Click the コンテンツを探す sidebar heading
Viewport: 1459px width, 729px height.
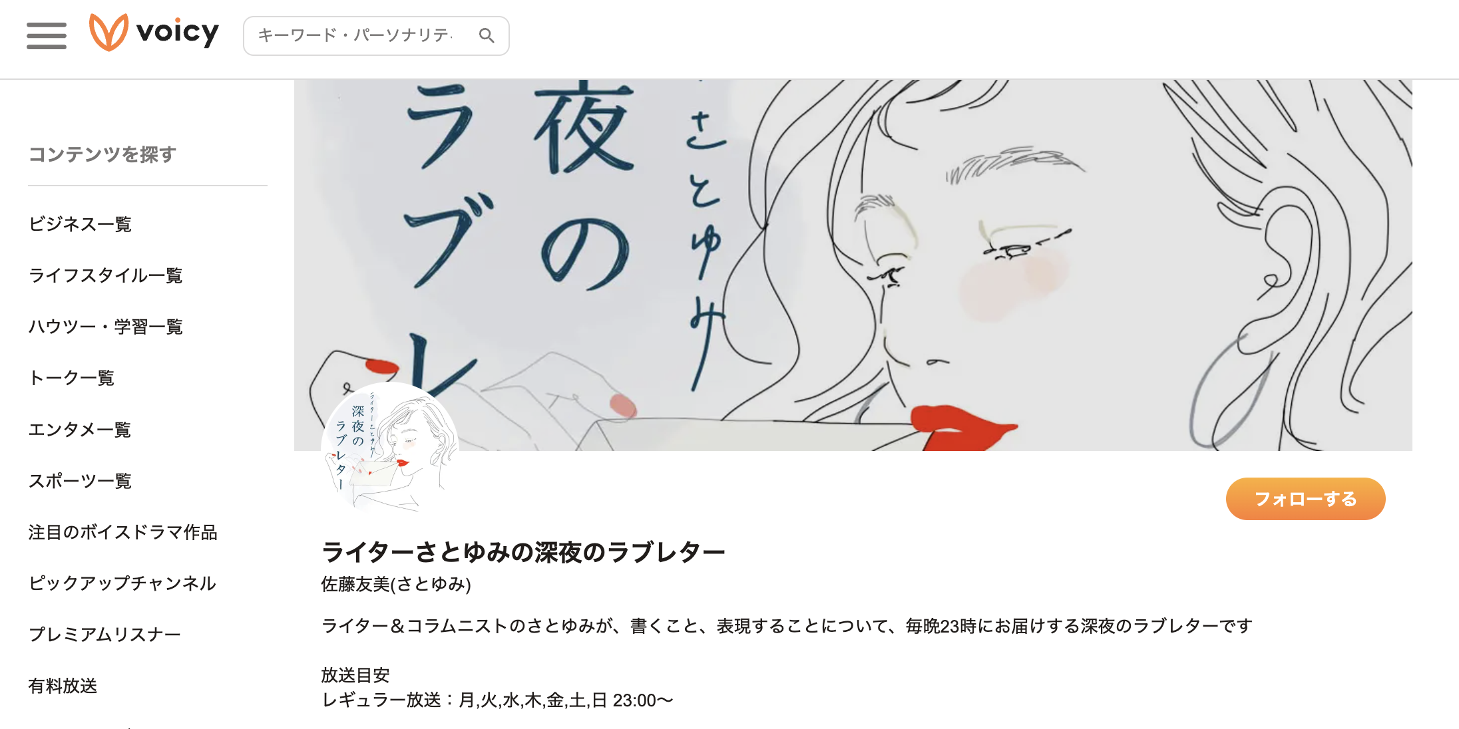tap(103, 154)
